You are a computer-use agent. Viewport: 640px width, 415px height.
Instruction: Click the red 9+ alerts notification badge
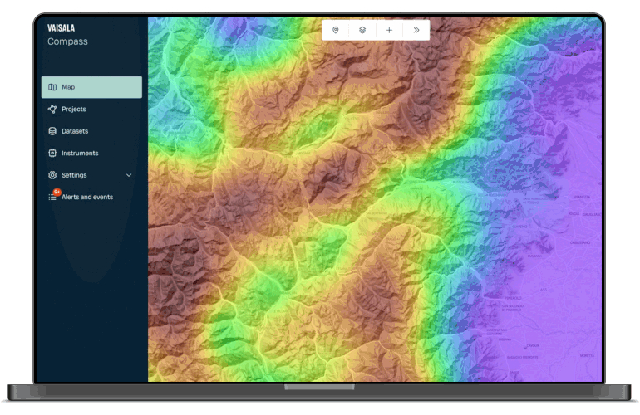coord(57,192)
